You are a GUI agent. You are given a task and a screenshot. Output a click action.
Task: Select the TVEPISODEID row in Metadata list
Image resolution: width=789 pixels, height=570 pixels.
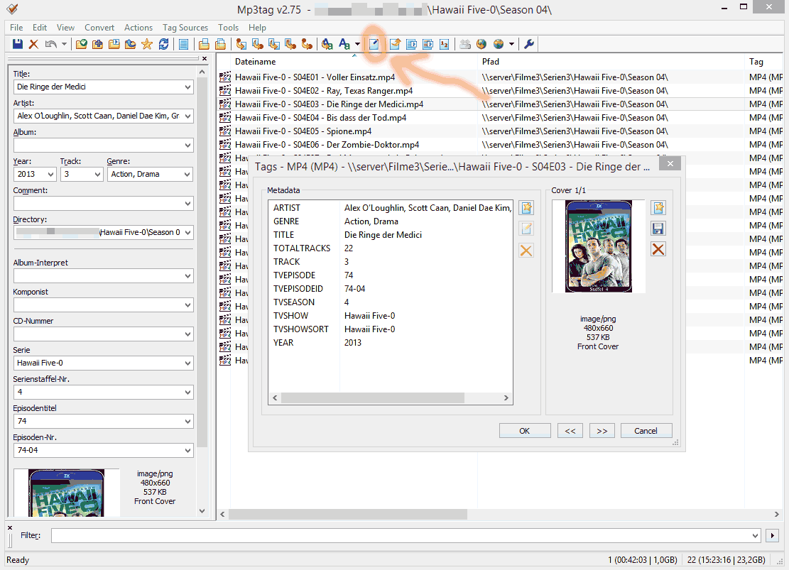pyautogui.click(x=390, y=289)
